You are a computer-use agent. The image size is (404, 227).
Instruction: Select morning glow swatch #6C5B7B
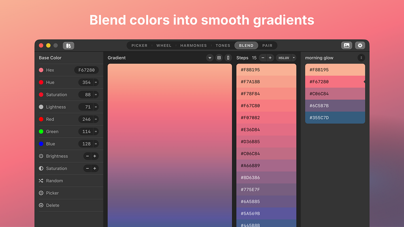coord(335,106)
